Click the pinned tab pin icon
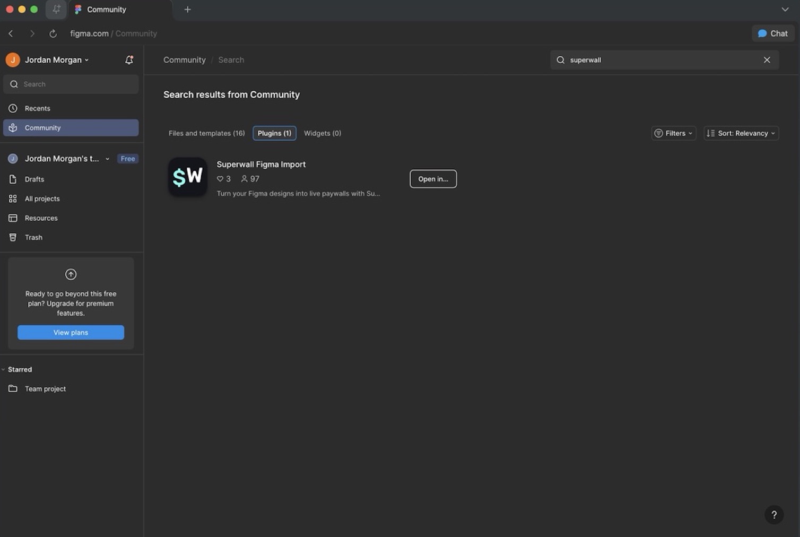The height and width of the screenshot is (537, 800). pos(56,9)
